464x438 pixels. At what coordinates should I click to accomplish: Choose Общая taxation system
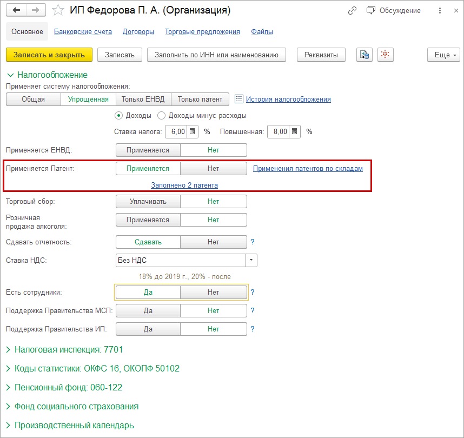pos(34,99)
